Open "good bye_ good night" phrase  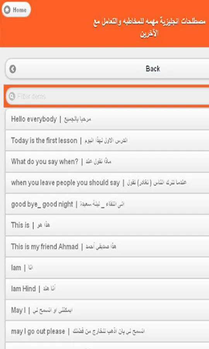(107, 204)
